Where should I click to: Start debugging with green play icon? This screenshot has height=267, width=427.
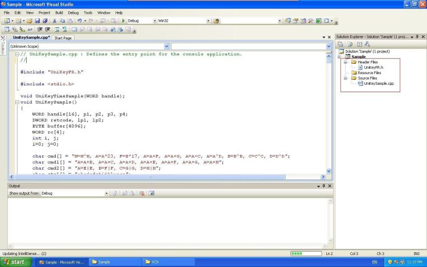(x=123, y=20)
